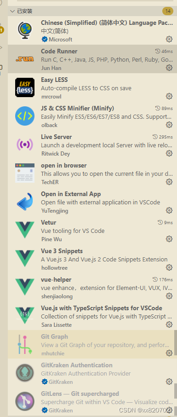Click the vue-helper logo icon
The image size is (177, 417).
click(x=25, y=287)
